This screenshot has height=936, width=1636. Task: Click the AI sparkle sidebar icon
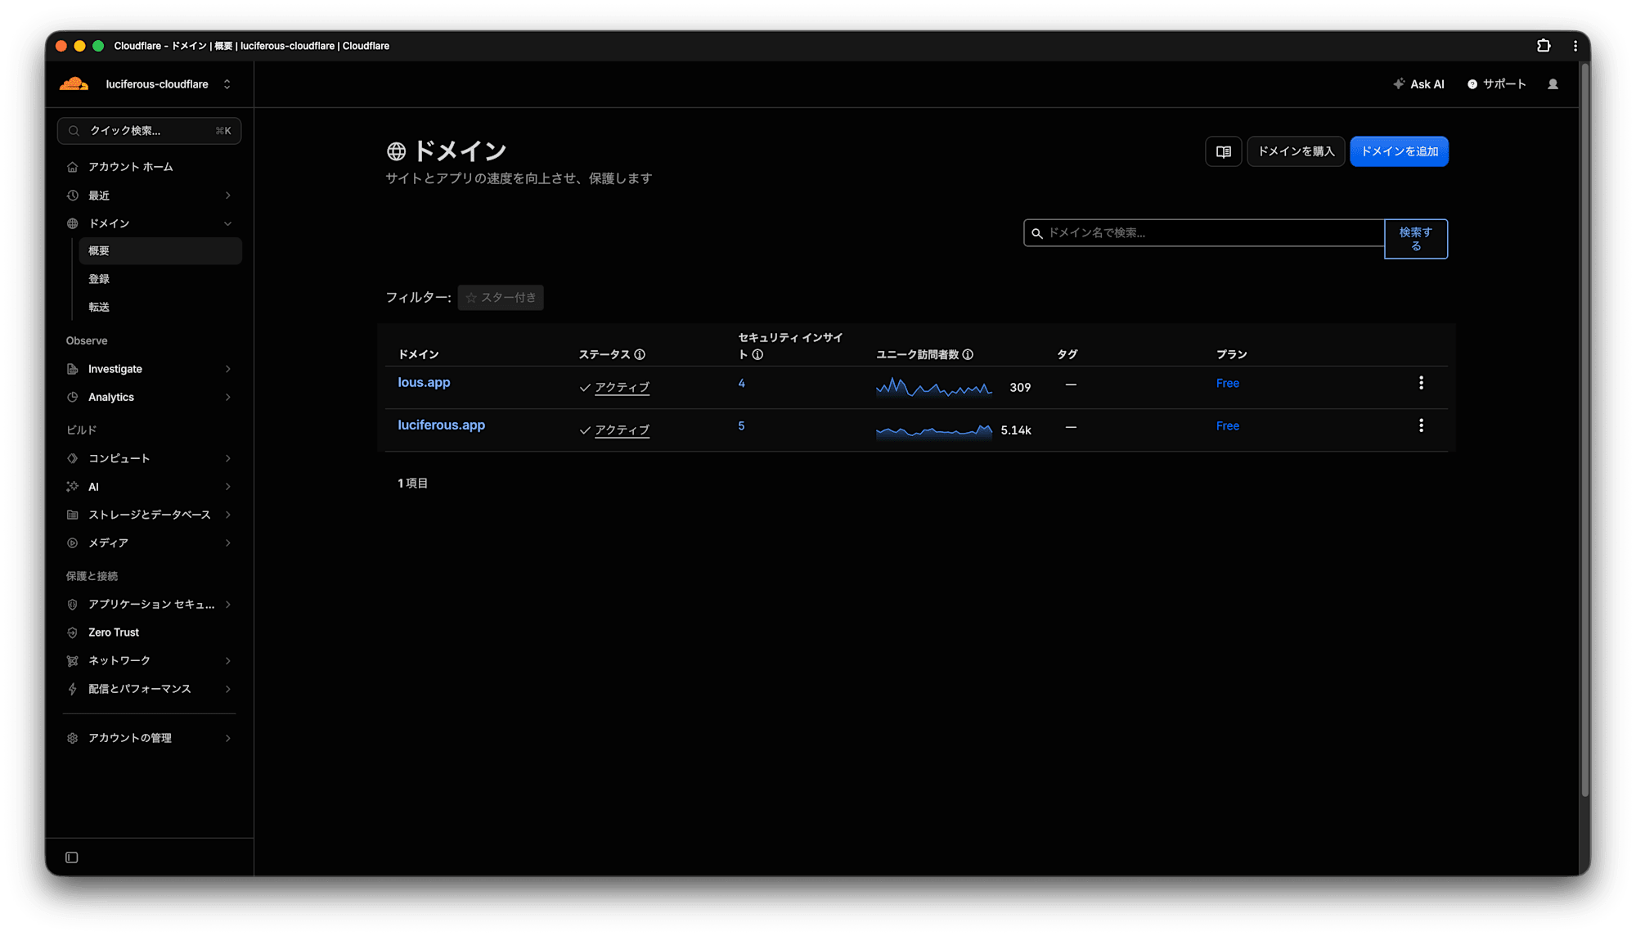73,487
